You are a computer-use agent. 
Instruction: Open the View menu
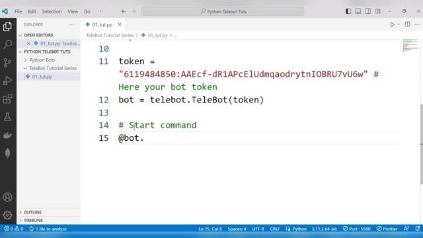73,11
